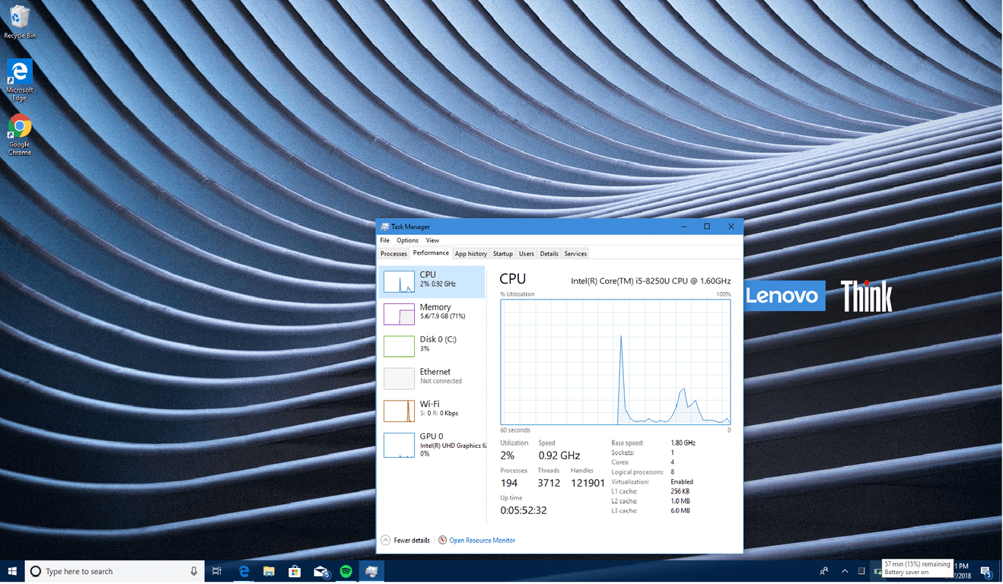1003x584 pixels.
Task: Select Disk 0 (C:) in sidebar
Action: point(431,344)
